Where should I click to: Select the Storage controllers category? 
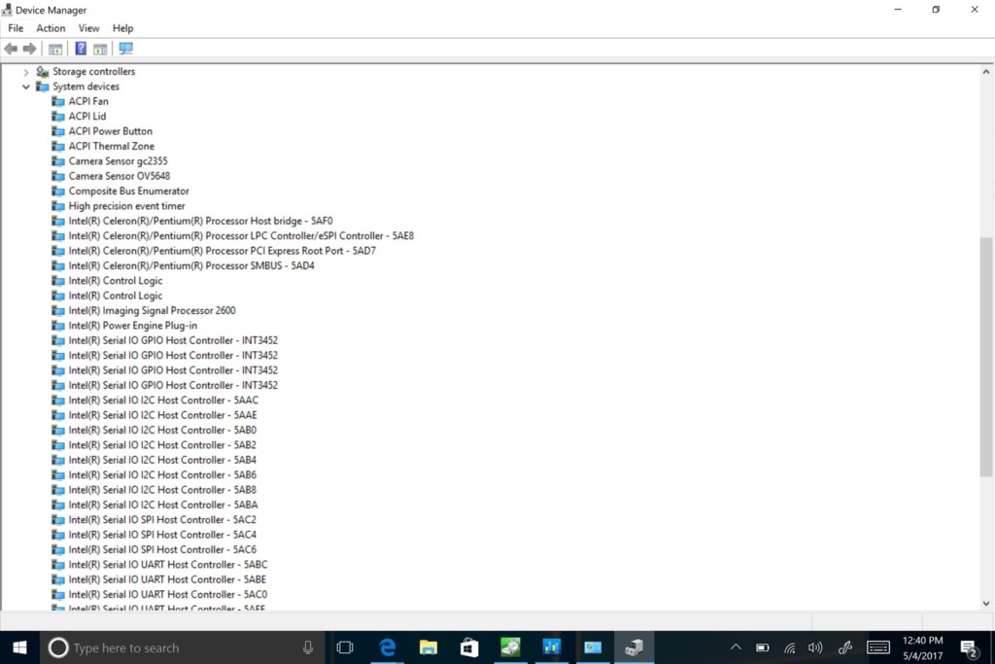(x=94, y=72)
